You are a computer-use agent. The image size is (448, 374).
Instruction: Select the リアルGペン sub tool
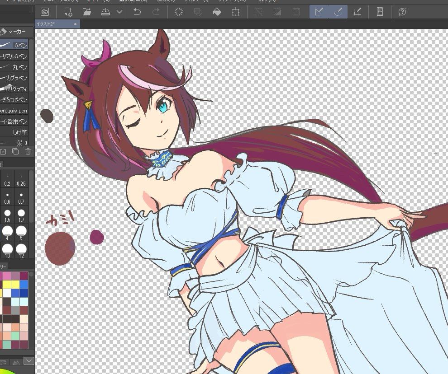[x=14, y=56]
